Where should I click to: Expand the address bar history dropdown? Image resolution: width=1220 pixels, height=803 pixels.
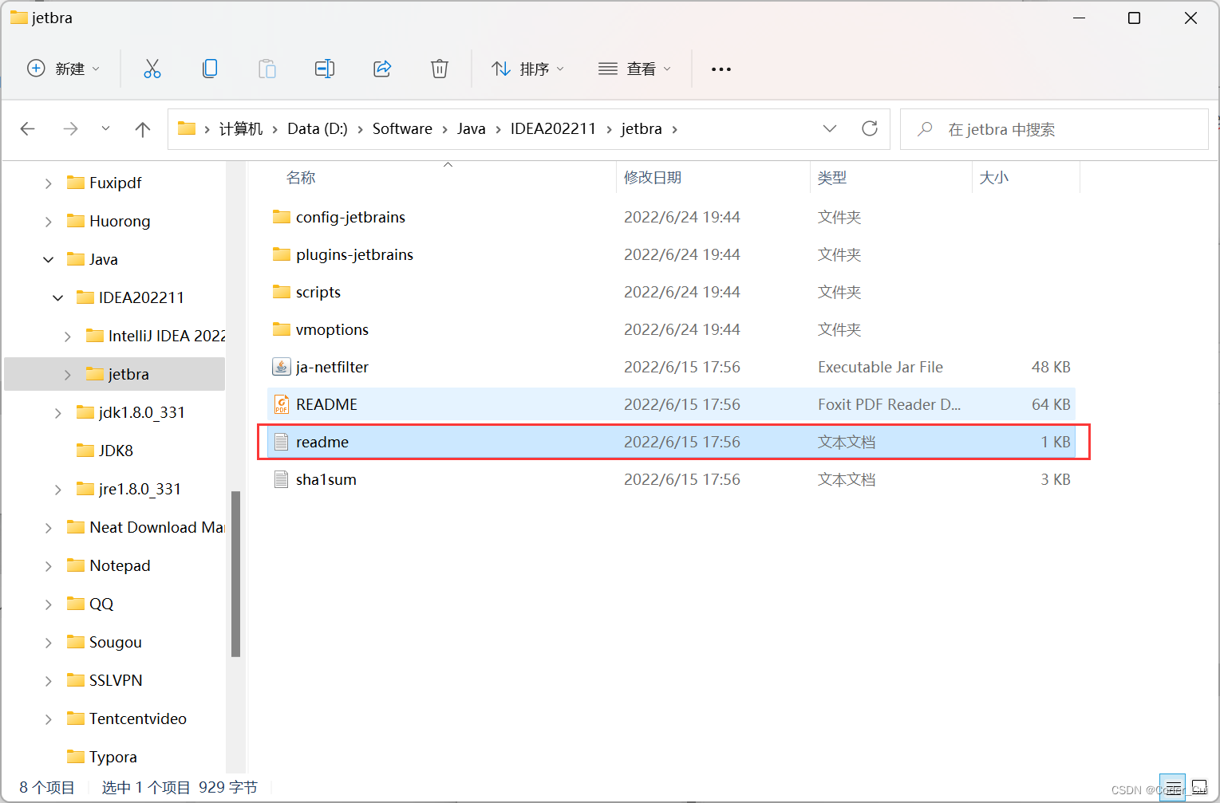(x=830, y=128)
